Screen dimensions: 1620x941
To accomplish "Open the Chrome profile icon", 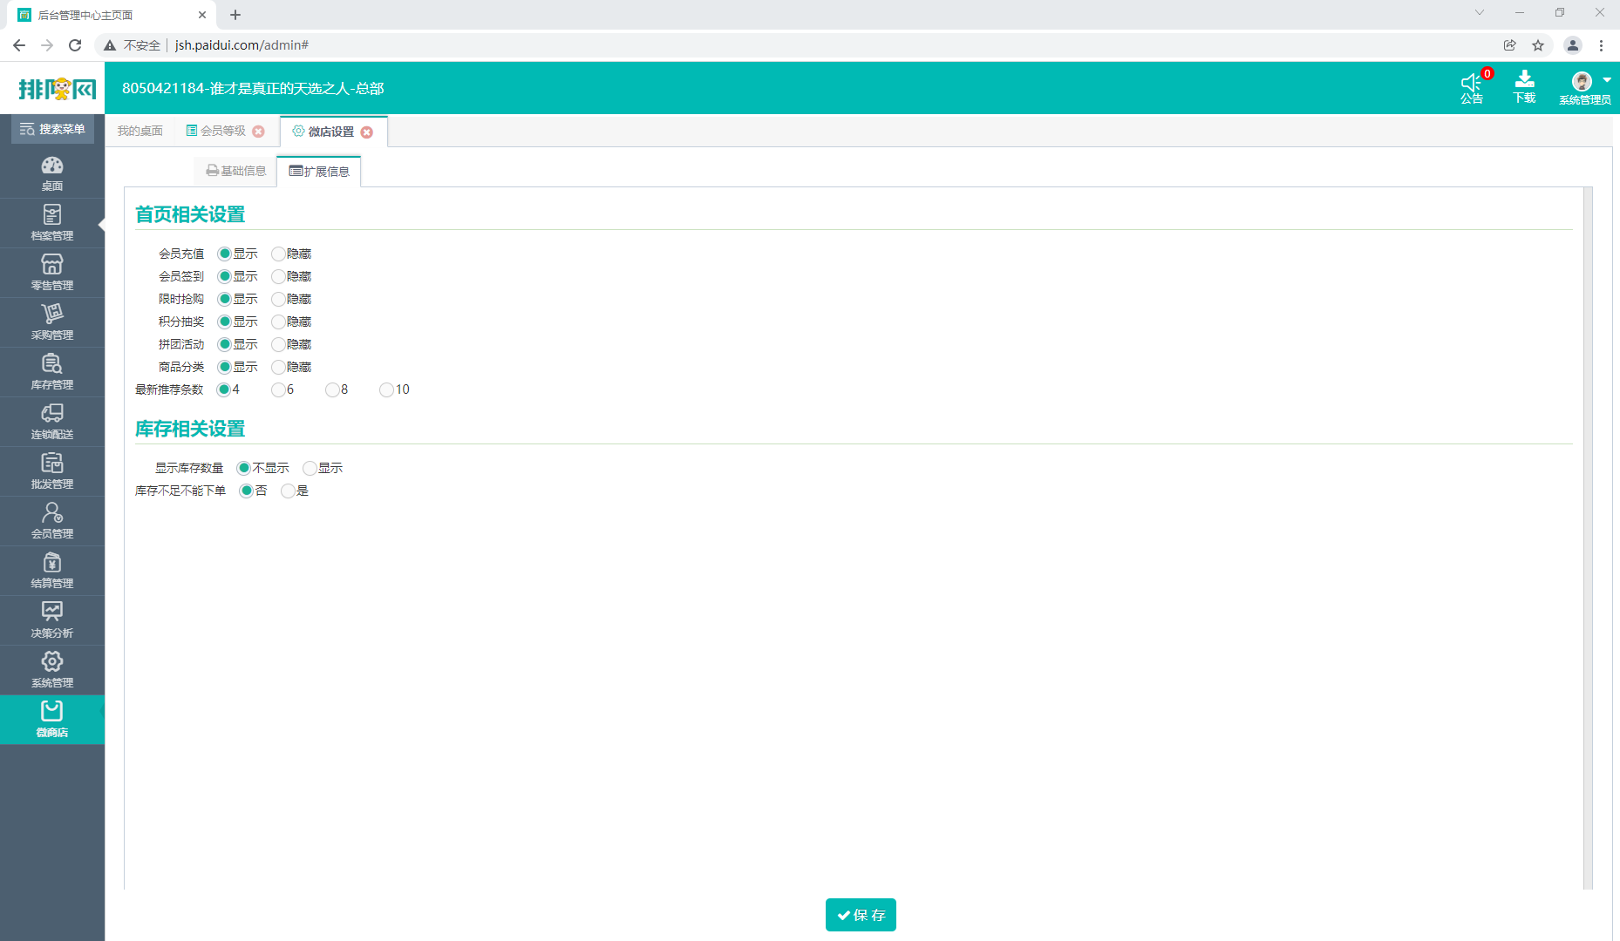I will (1573, 45).
